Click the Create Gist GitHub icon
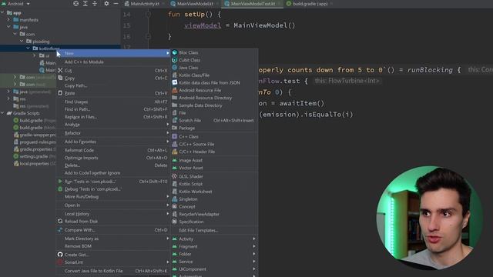493x277 pixels. (60, 255)
